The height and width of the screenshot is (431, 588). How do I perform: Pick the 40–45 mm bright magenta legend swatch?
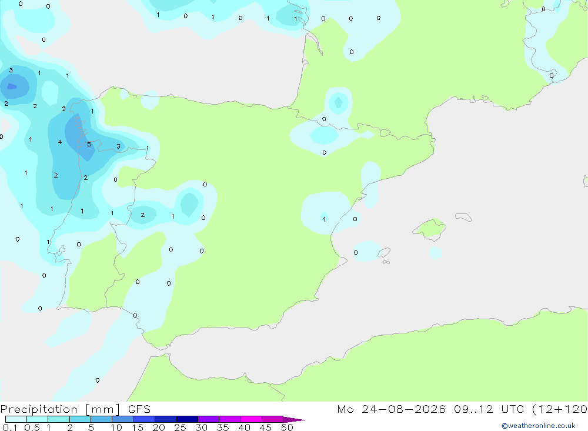(251, 419)
